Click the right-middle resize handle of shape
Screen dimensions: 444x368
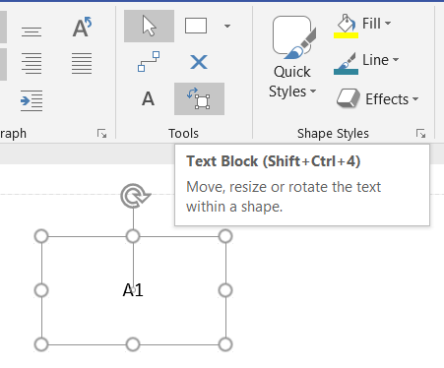click(x=225, y=290)
